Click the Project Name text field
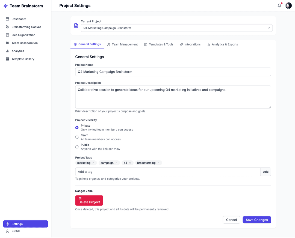This screenshot has width=295, height=238. (173, 72)
